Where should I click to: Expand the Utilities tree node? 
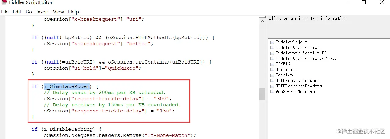(272, 70)
